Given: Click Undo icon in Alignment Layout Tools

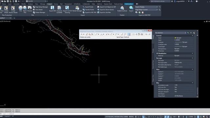Looking at the screenshot, I should (146, 34).
